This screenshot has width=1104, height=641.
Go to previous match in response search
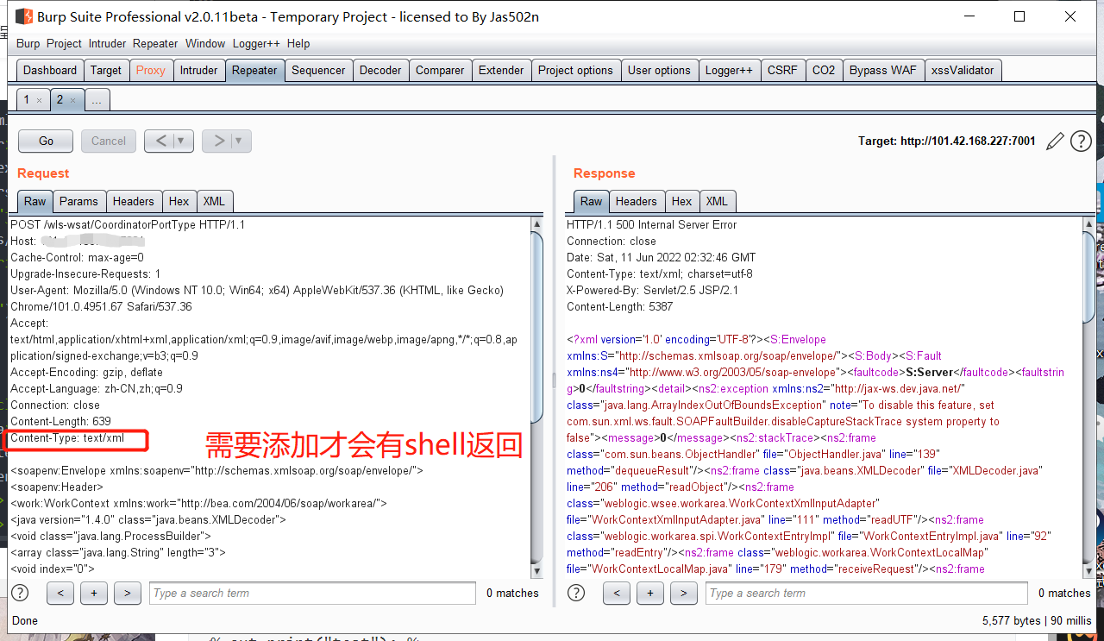(617, 593)
